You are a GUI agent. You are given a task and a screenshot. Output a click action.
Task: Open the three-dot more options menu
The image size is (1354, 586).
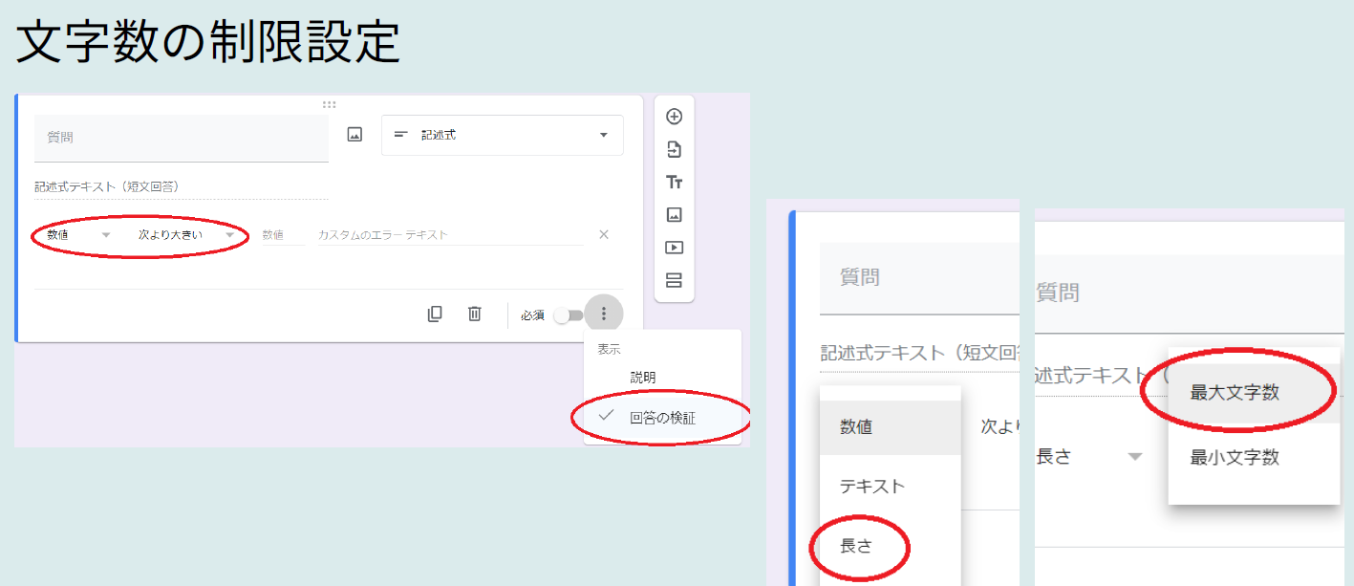coord(603,314)
